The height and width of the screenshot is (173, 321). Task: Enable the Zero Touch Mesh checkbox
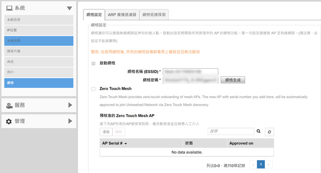pyautogui.click(x=94, y=89)
